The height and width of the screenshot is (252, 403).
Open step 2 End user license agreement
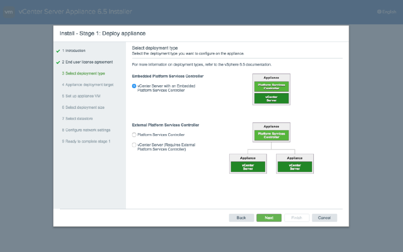coord(87,62)
